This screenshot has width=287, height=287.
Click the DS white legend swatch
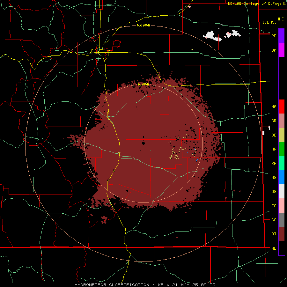coord(282,191)
